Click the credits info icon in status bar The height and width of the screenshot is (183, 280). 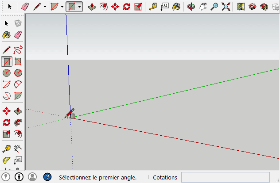click(x=19, y=177)
